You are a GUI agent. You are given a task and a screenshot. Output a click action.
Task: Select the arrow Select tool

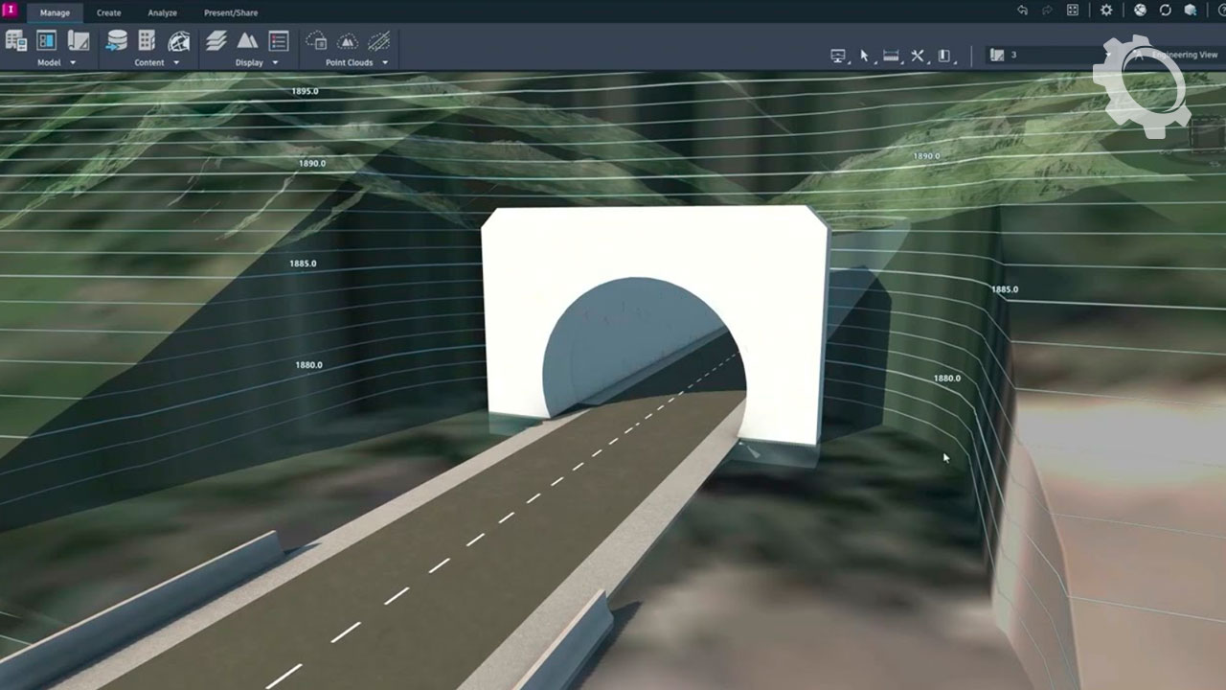(864, 56)
